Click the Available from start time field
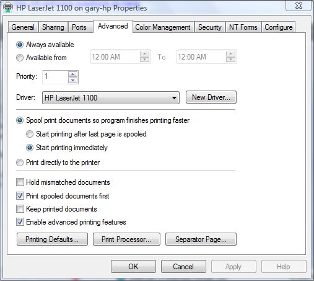The width and height of the screenshot is (314, 281). (x=115, y=56)
